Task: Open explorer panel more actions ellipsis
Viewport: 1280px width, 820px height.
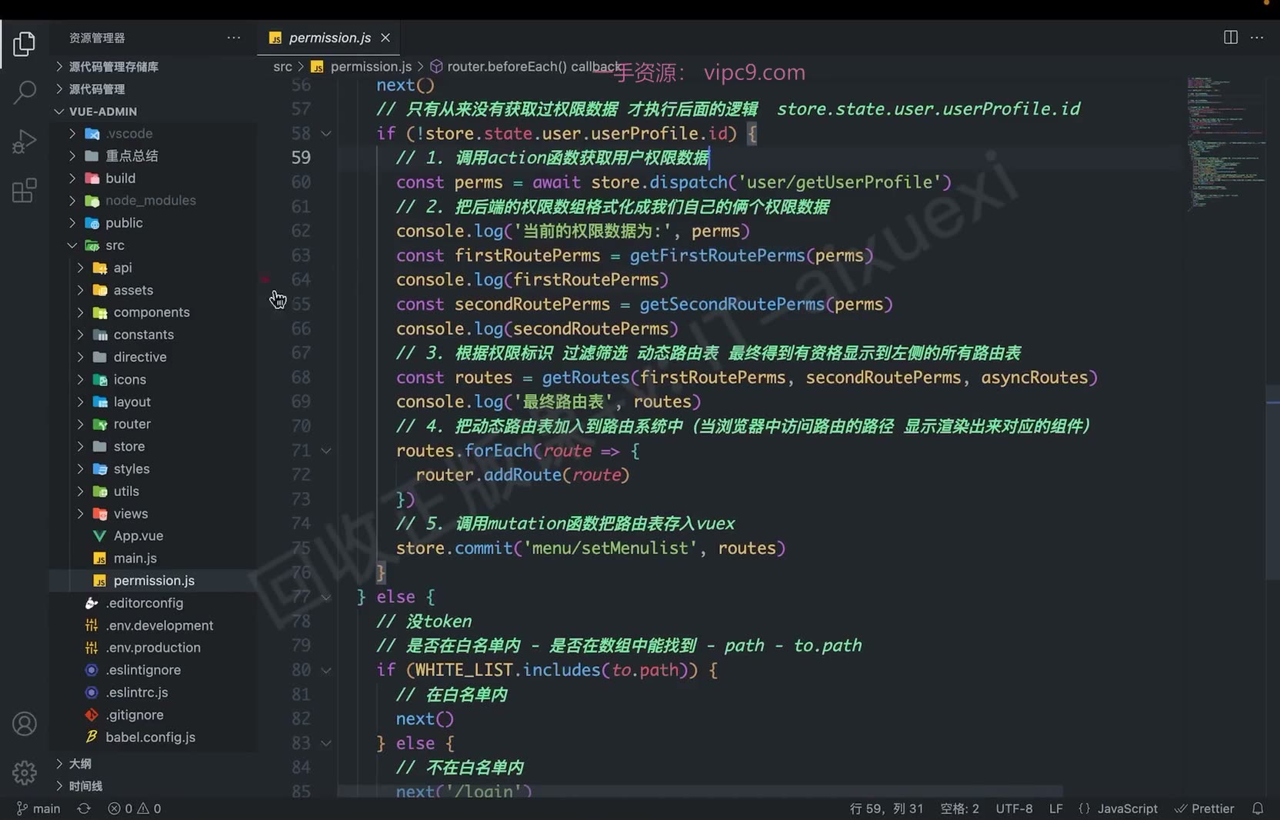Action: pyautogui.click(x=234, y=38)
